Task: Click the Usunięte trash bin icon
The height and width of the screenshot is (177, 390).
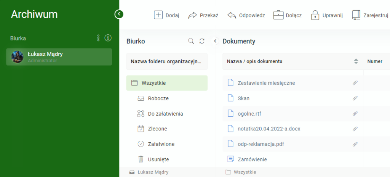Action: (x=141, y=159)
